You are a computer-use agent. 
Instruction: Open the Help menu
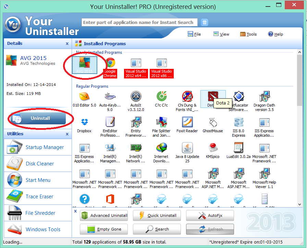tap(275, 34)
